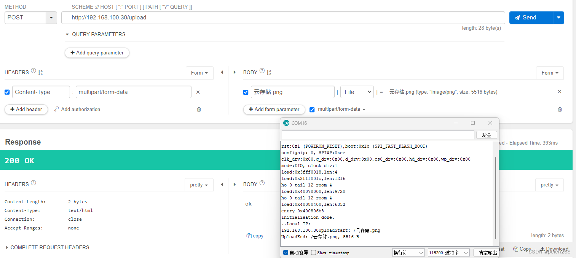Maximize the COM16 serial monitor window
Viewport: 576px width, 258px height.
473,123
